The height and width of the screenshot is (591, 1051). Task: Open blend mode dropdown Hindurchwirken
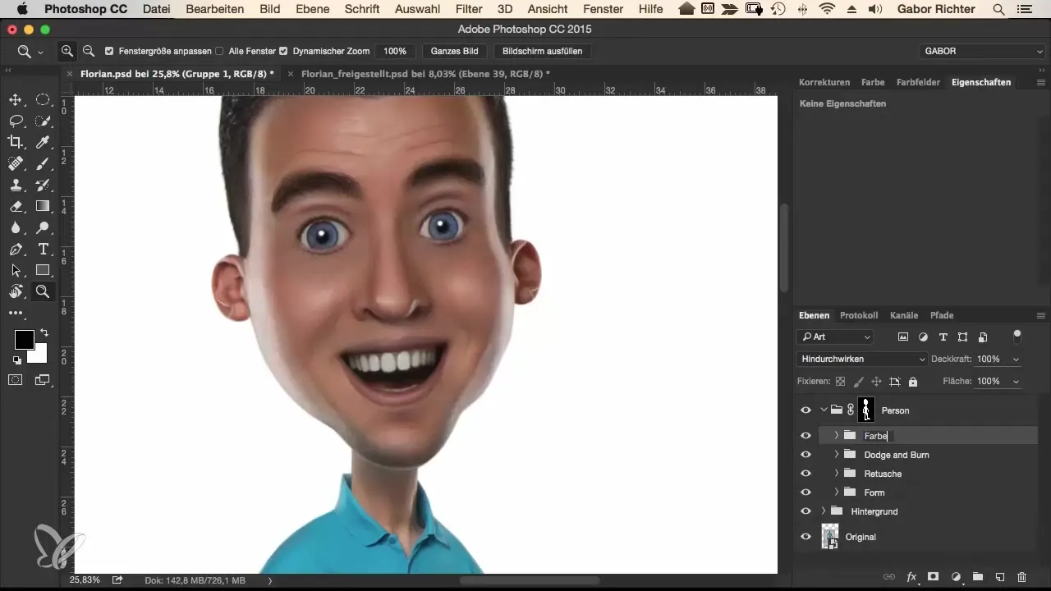862,359
